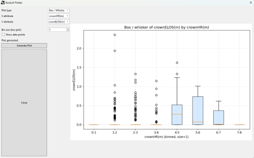Viewport: 254px width, 158px height.
Task: Open the X attribute crownHR(m) dropdown
Action: [x=59, y=16]
